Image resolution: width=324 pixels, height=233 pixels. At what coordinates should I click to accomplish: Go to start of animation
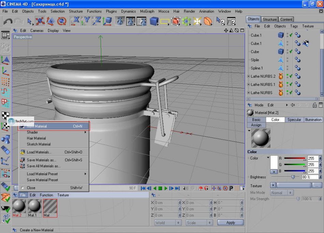pyautogui.click(x=143, y=188)
